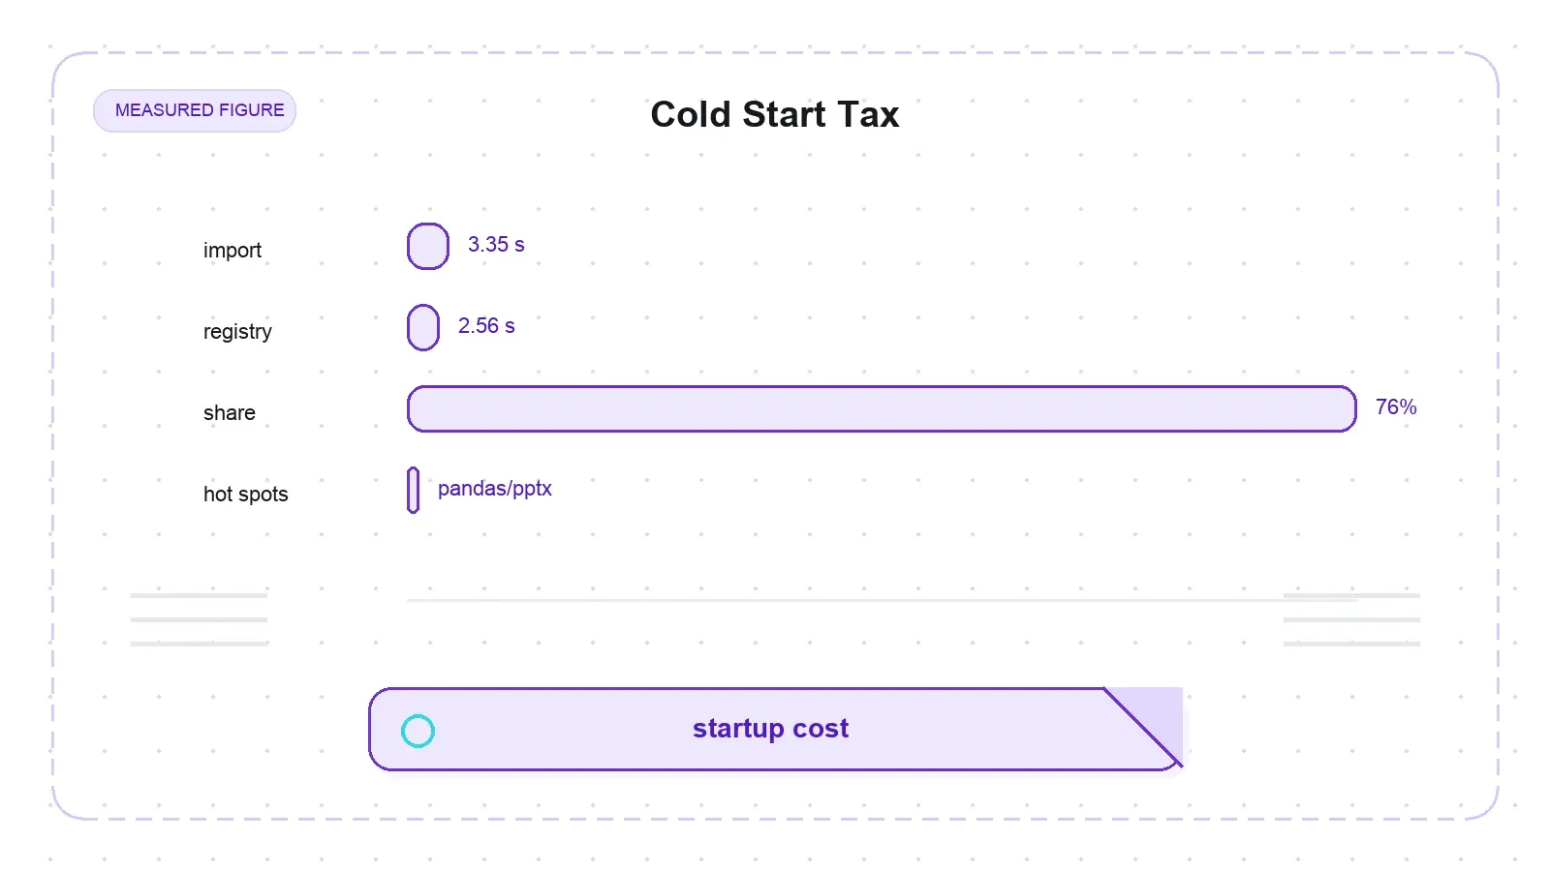1550x871 pixels.
Task: Click the left stacked gray lines decoration
Action: (x=199, y=619)
